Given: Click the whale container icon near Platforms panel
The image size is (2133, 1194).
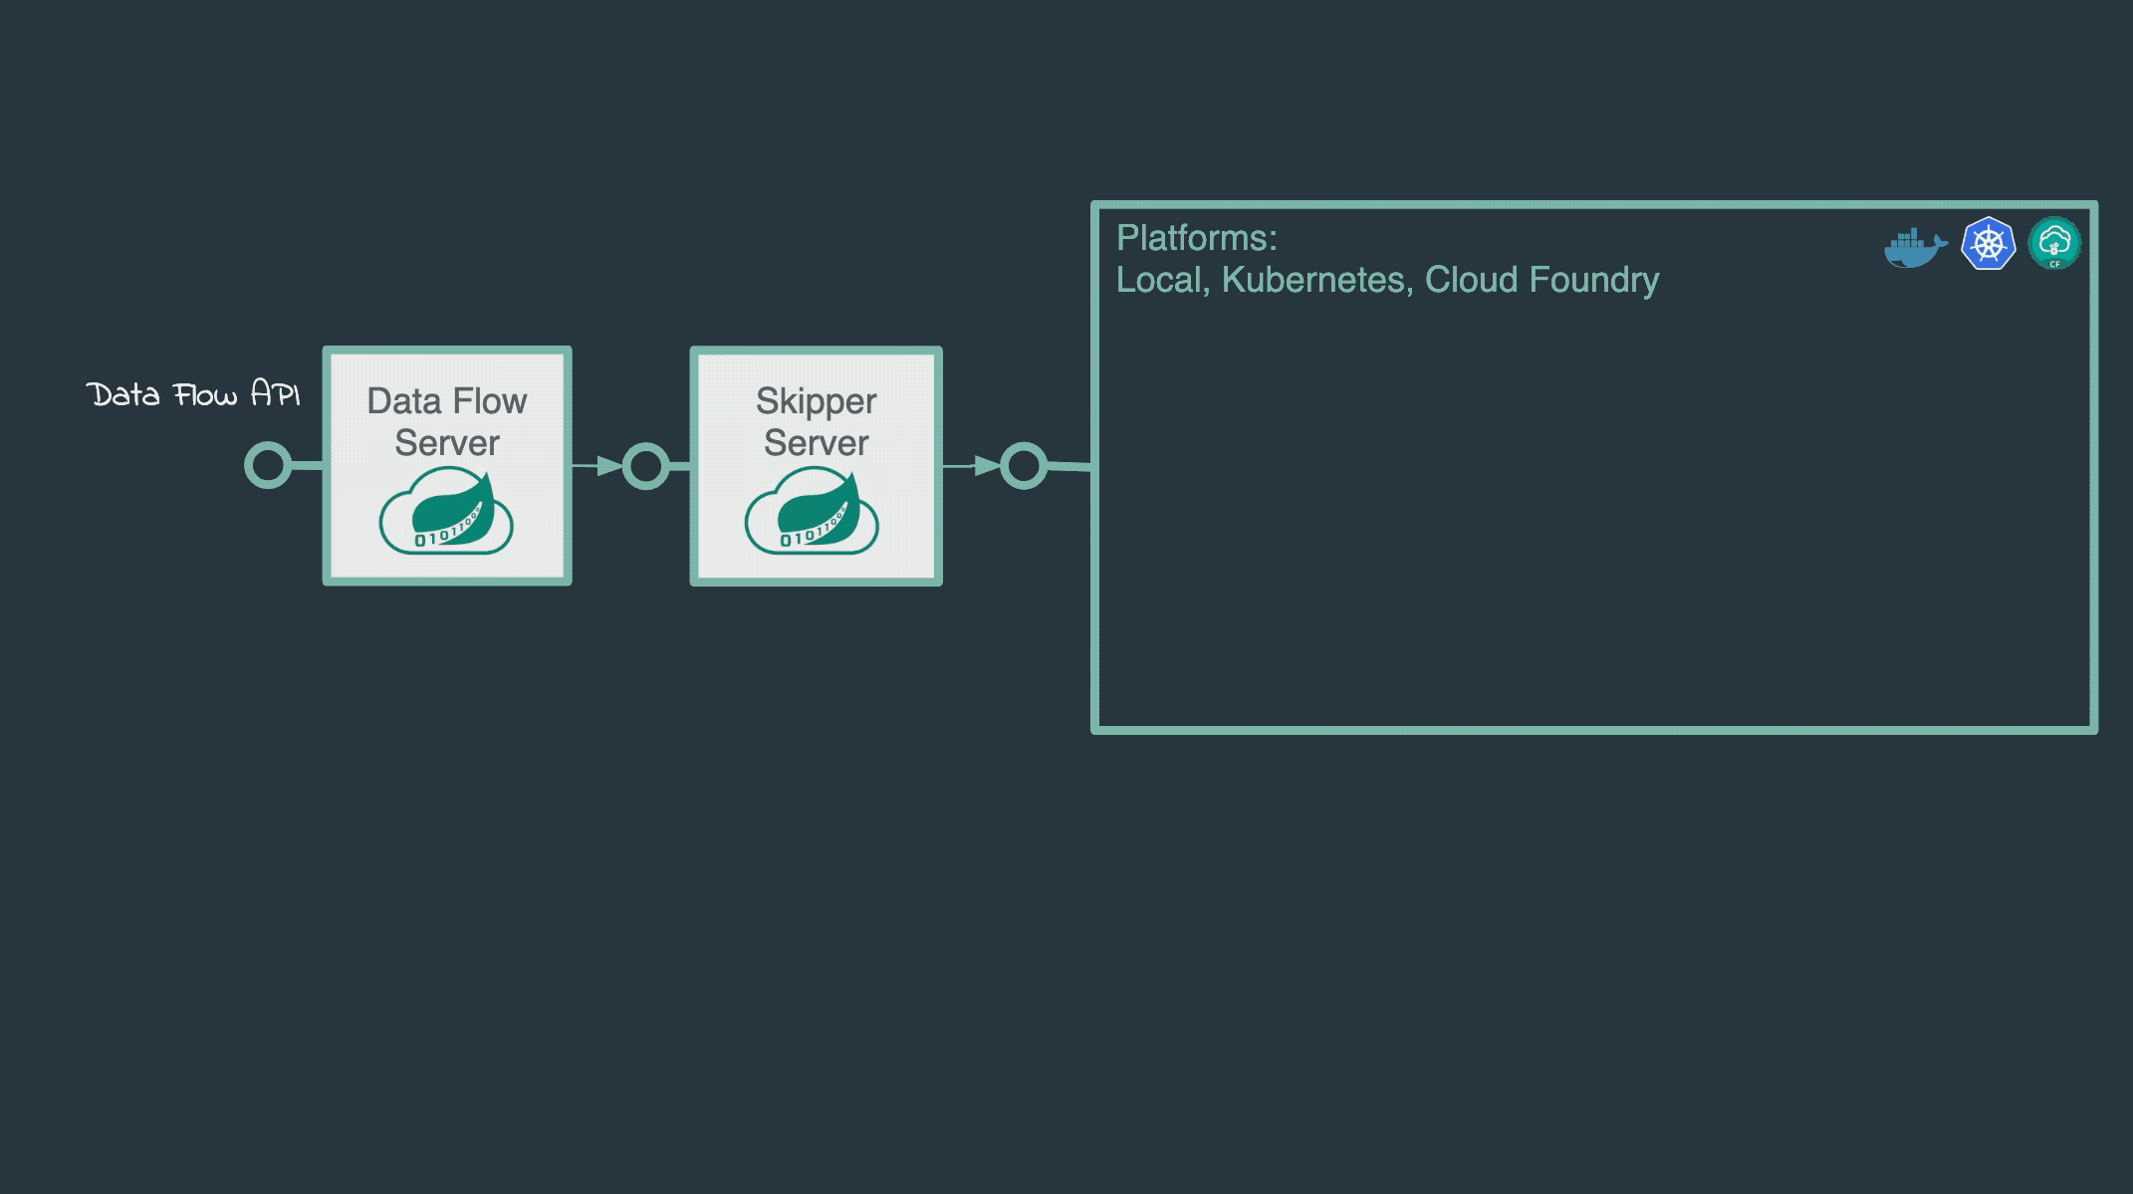Looking at the screenshot, I should coord(1912,246).
